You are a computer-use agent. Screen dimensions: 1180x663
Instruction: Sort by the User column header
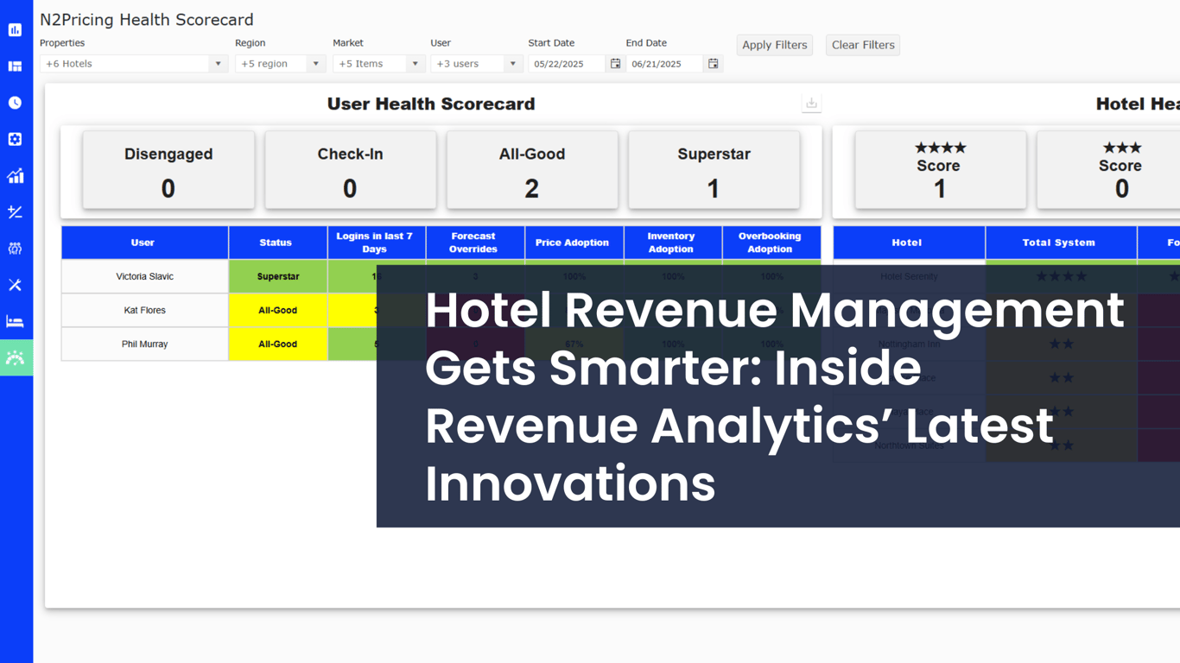pos(144,243)
